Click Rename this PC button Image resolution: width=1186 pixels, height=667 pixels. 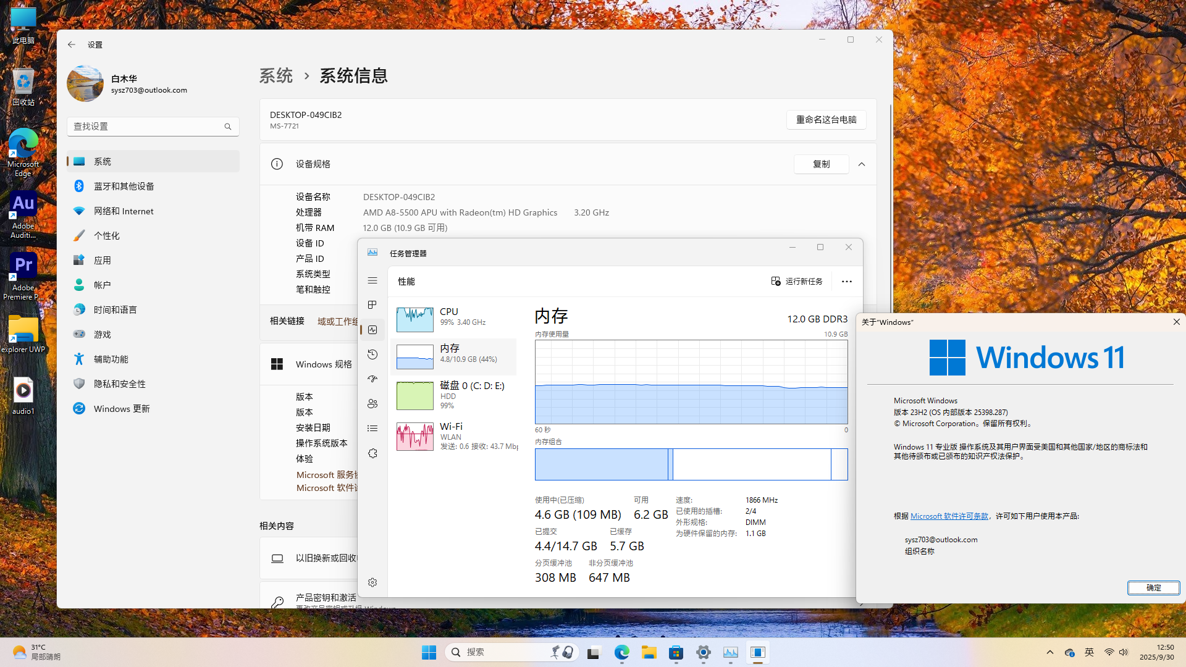point(826,120)
